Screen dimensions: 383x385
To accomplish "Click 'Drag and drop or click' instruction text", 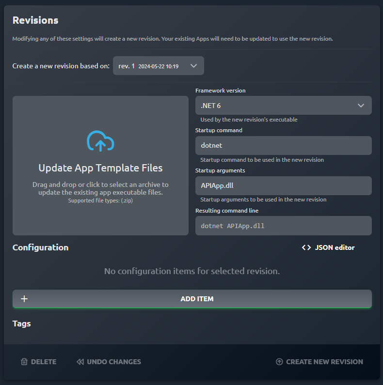I will point(100,188).
